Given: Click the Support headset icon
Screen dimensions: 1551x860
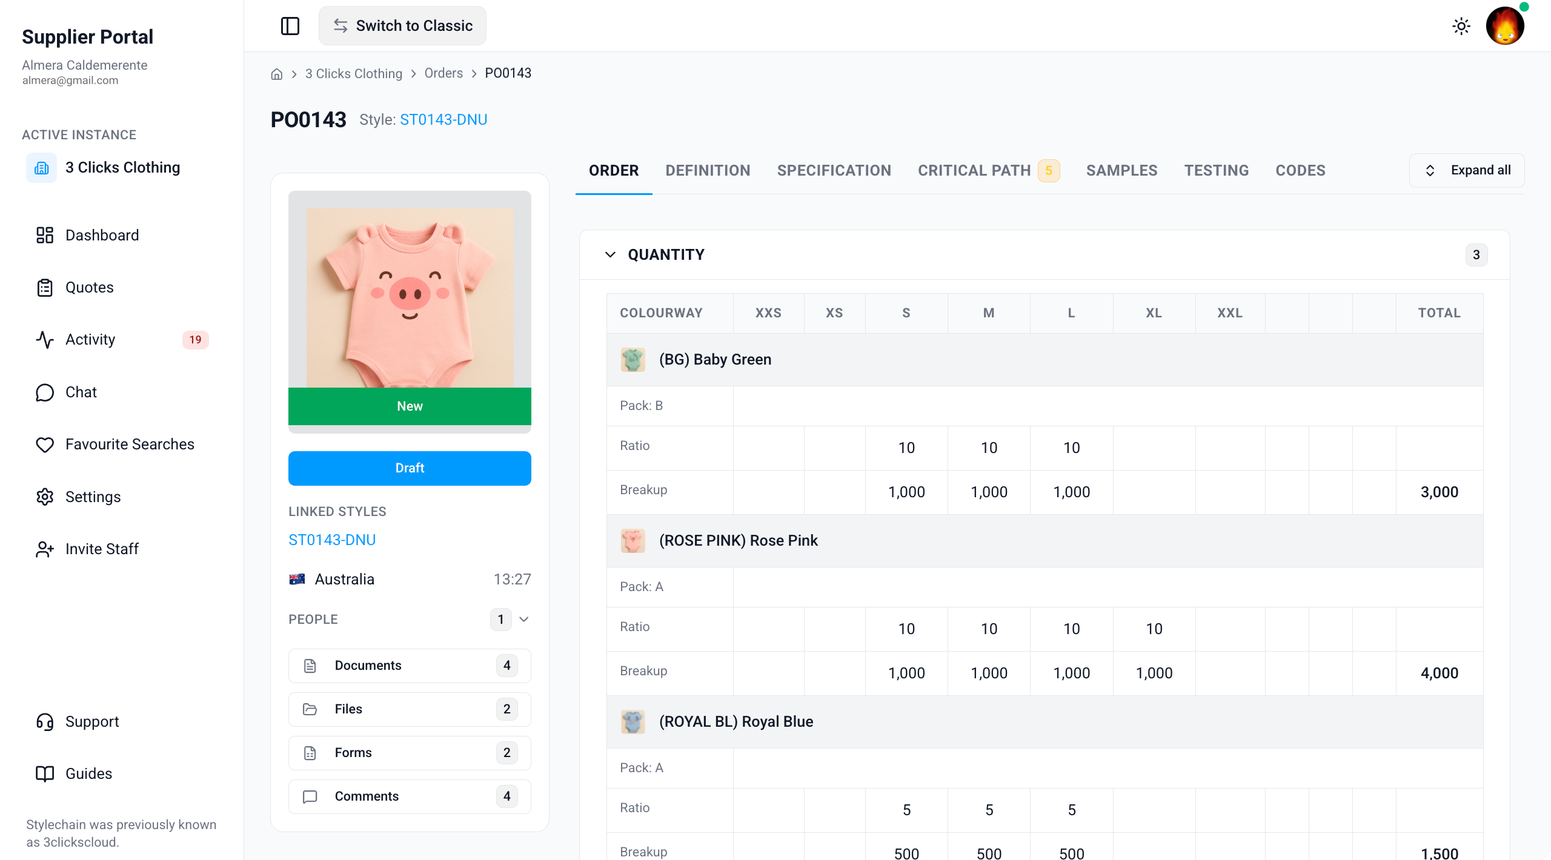Looking at the screenshot, I should 45,722.
